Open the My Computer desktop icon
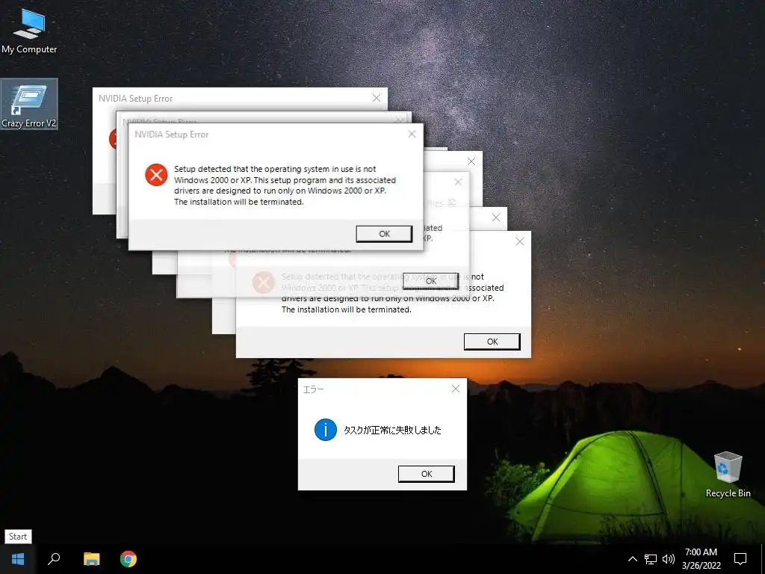The image size is (765, 574). click(x=29, y=31)
